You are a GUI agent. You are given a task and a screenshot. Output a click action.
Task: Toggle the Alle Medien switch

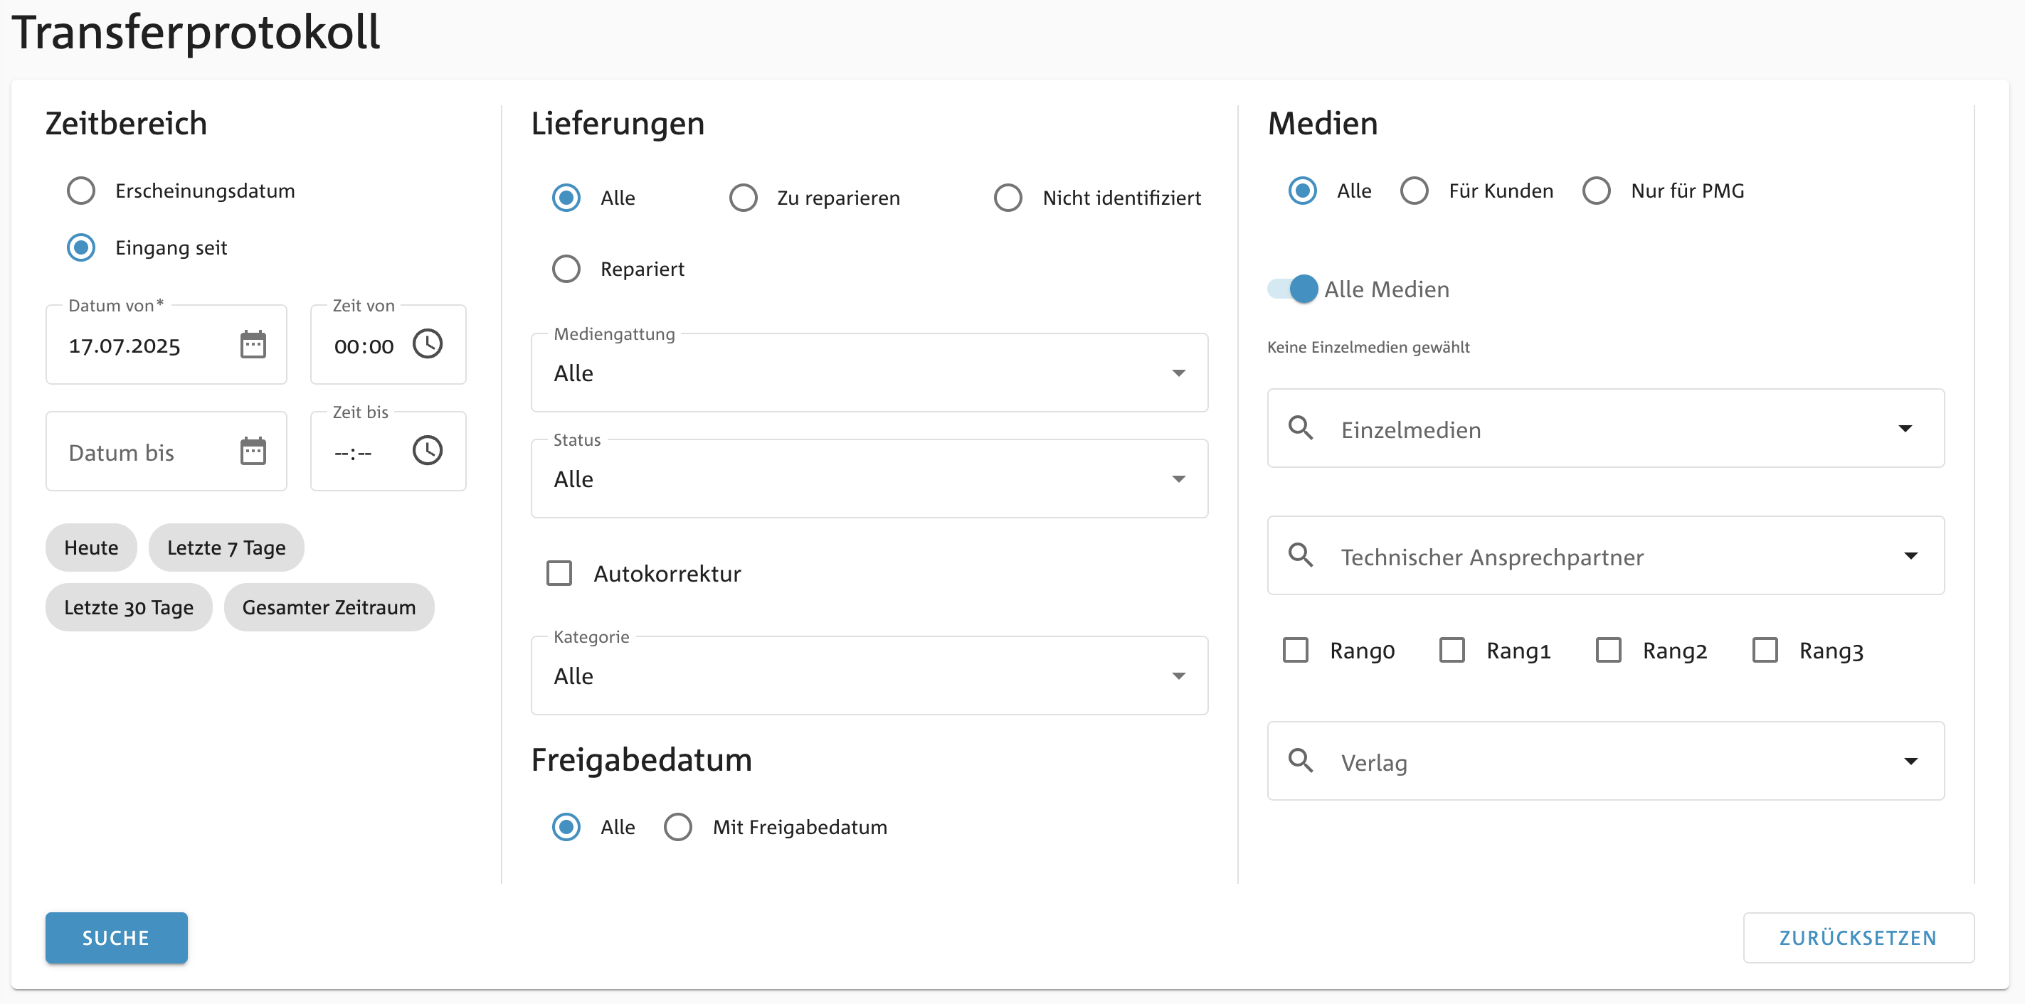[x=1293, y=289]
